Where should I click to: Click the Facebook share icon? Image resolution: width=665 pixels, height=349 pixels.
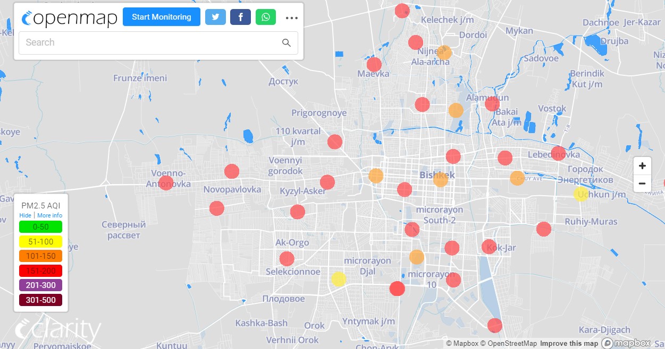pos(240,17)
